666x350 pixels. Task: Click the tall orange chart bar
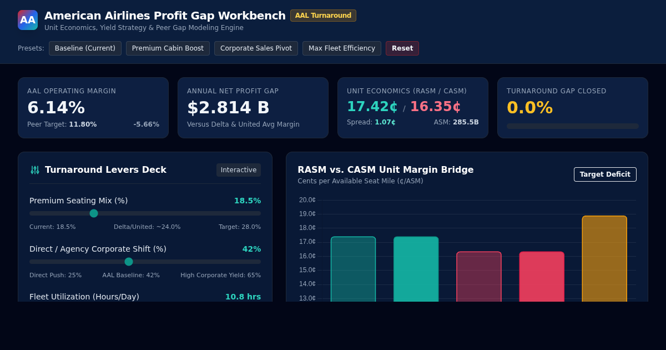pyautogui.click(x=604, y=259)
